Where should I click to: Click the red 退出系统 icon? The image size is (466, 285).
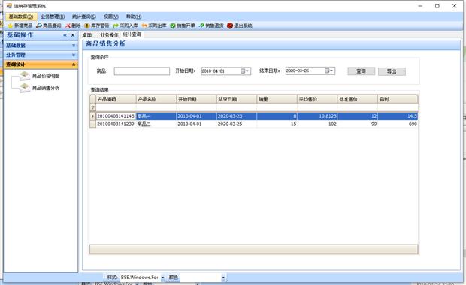click(x=230, y=25)
